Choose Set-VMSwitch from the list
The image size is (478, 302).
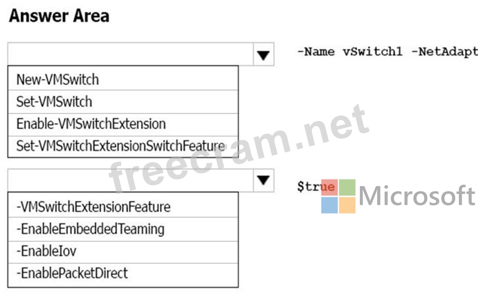click(x=123, y=102)
